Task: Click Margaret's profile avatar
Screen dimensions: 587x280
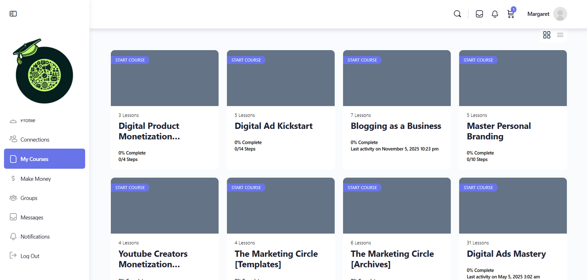Action: coord(560,14)
